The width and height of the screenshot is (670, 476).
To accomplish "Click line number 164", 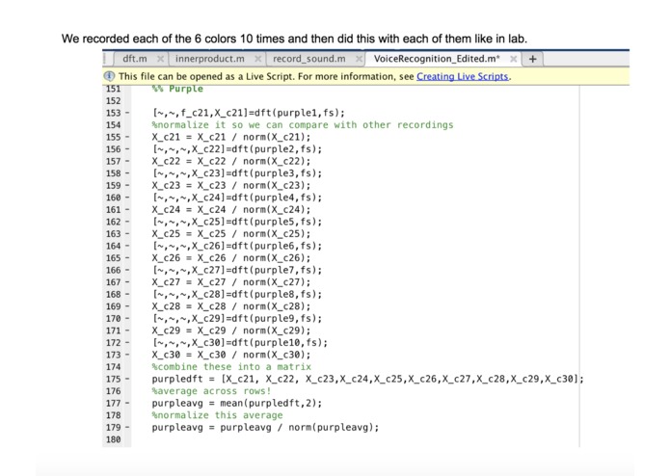I will (x=113, y=247).
